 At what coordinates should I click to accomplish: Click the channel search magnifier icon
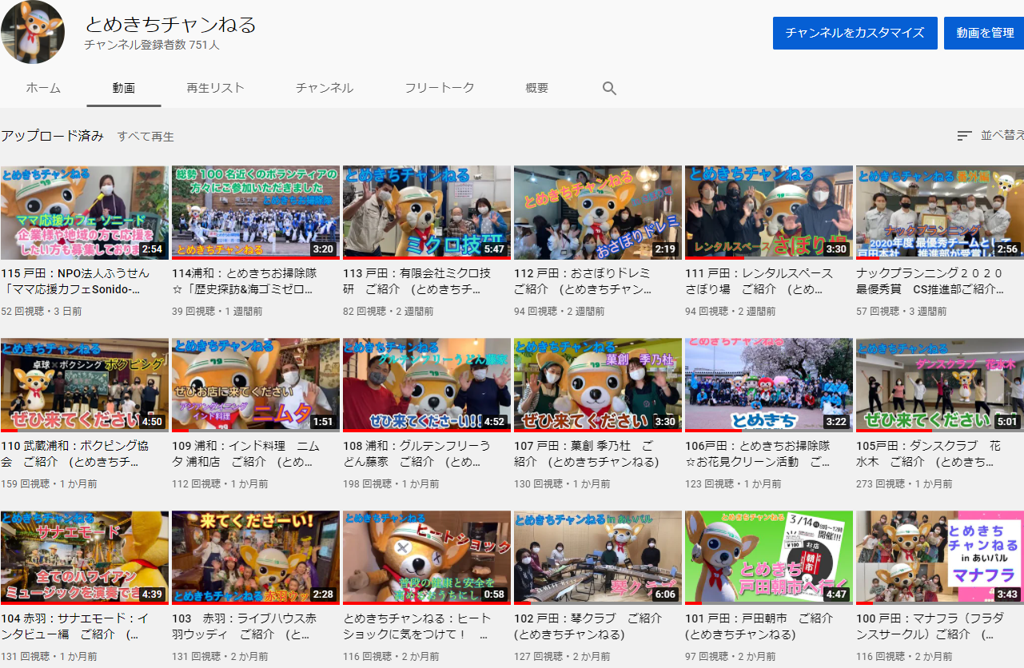609,89
